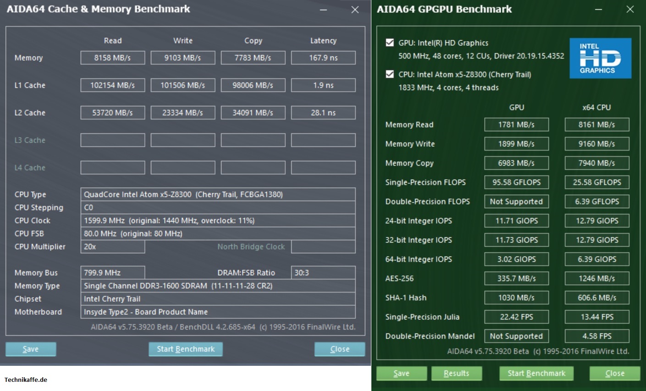The width and height of the screenshot is (646, 391).
Task: Click CPU FSB value 80.0 MHz
Action: 218,234
